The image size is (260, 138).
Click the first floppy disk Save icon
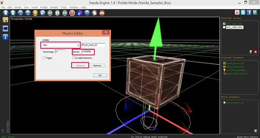(x=20, y=13)
